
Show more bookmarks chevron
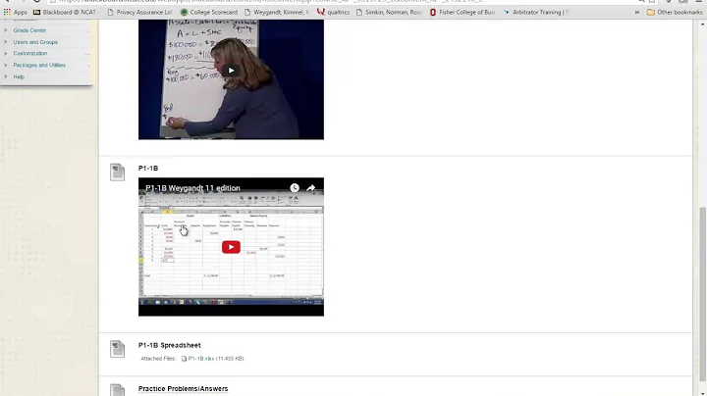tap(636, 12)
